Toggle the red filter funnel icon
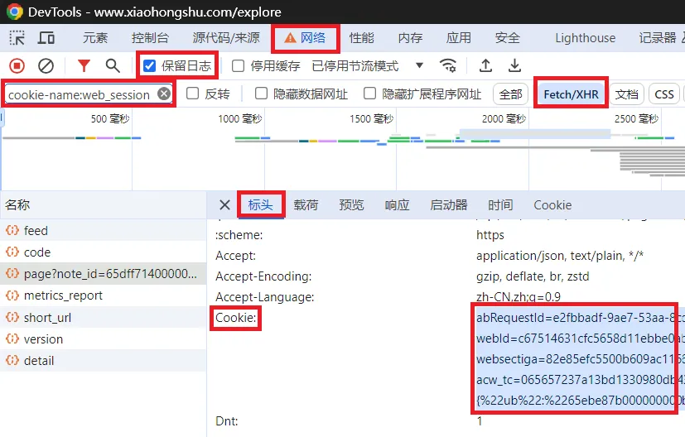685x437 pixels. 84,66
